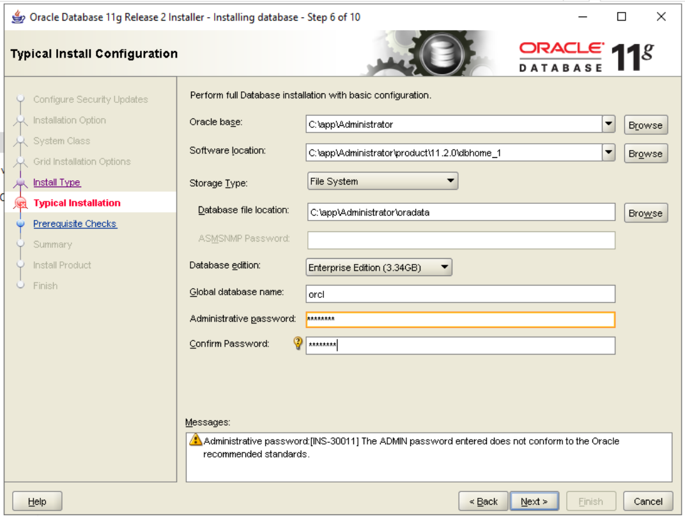Open the Software location dropdown arrow
Screen dimensions: 685x517
(x=608, y=153)
